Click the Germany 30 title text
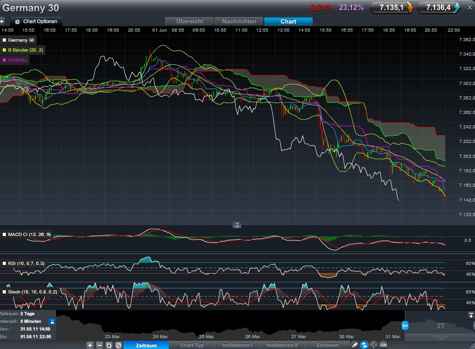 31,8
